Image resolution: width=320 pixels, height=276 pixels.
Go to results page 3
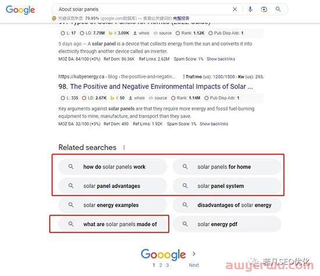point(168,265)
